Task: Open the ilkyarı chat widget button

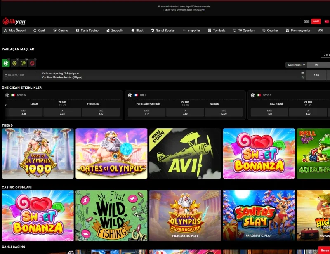Action: 324,250
